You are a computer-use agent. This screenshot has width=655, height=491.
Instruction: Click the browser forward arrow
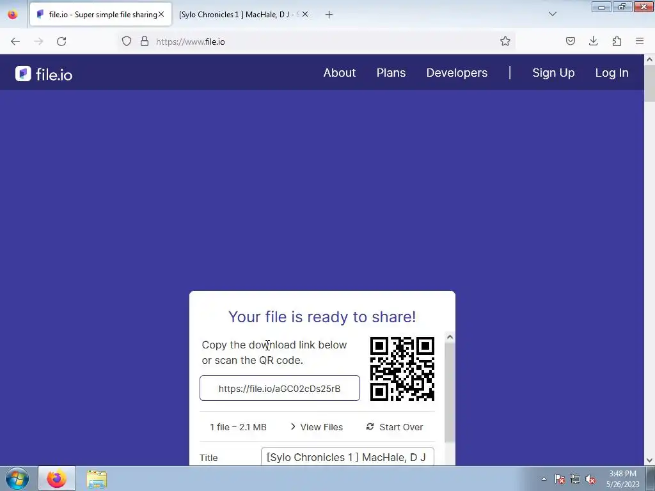pyautogui.click(x=38, y=42)
